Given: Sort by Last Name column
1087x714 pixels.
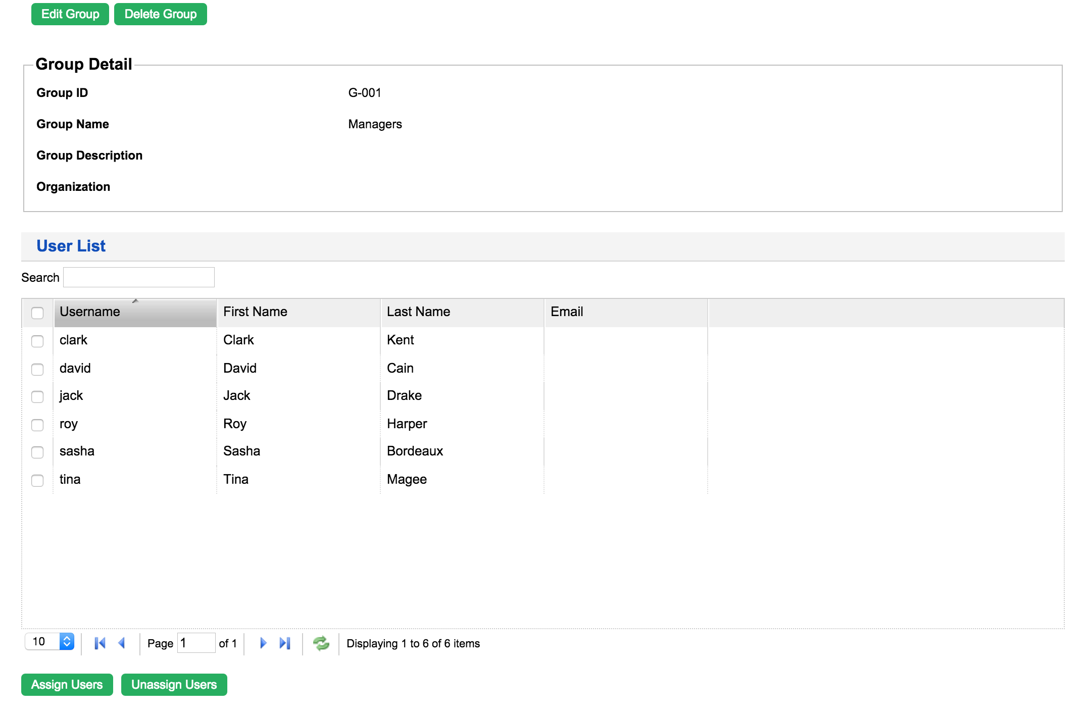Looking at the screenshot, I should 418,312.
